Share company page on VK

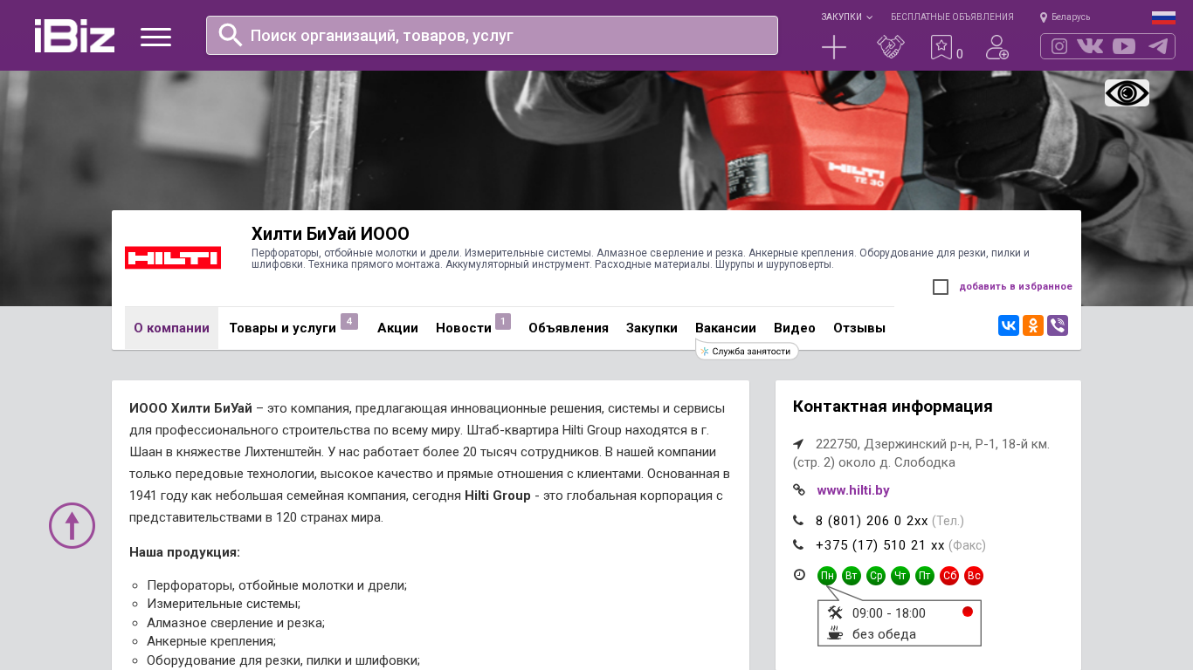point(1009,325)
